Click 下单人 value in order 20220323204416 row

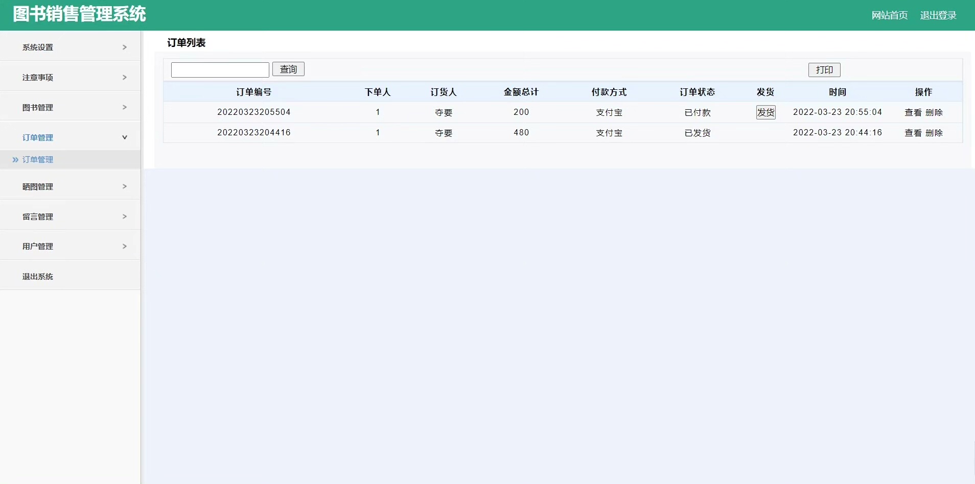coord(378,133)
